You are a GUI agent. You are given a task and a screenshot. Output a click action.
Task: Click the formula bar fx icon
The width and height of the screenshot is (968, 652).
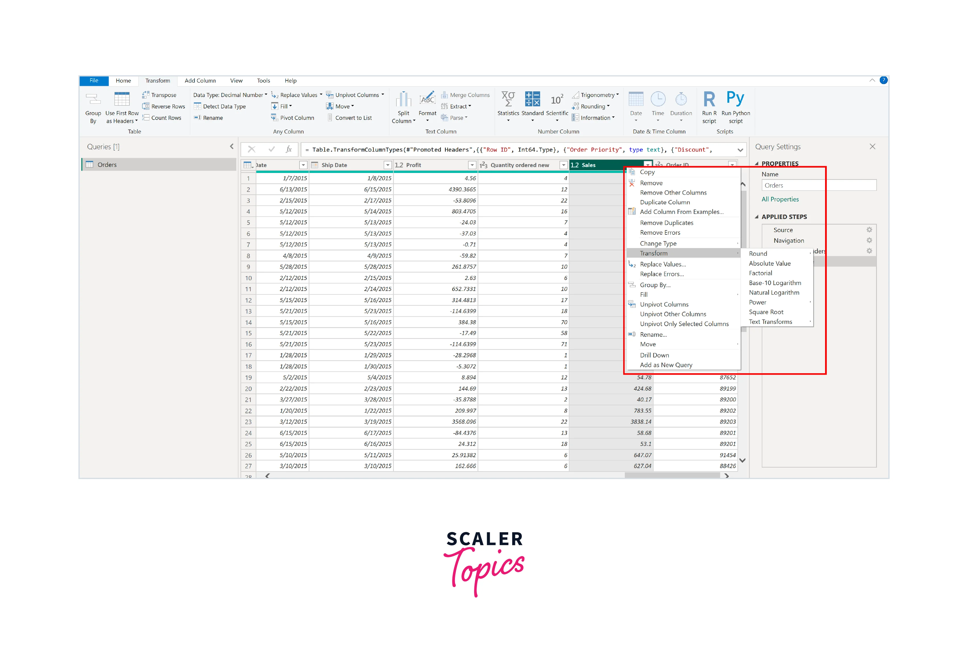[289, 150]
